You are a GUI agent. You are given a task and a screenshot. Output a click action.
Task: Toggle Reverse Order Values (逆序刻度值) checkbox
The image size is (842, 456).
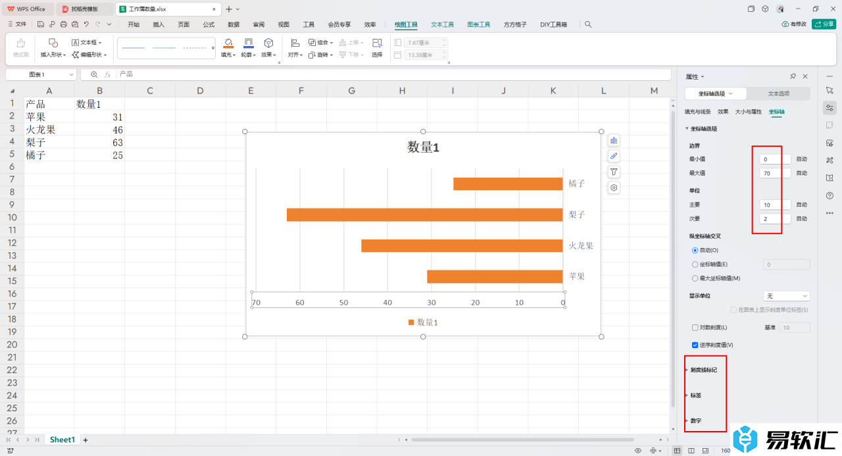pos(695,345)
